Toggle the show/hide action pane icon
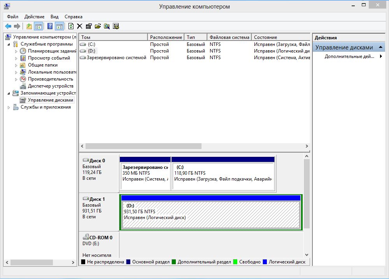This screenshot has width=389, height=279. pyautogui.click(x=59, y=26)
